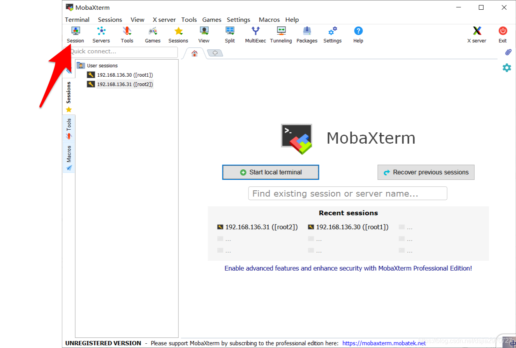
Task: Open the Settings menu
Action: pyautogui.click(x=238, y=19)
